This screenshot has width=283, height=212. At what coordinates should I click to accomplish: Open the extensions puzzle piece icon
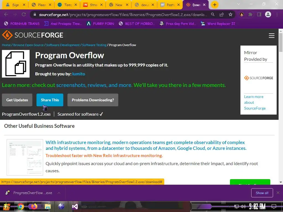(250, 14)
